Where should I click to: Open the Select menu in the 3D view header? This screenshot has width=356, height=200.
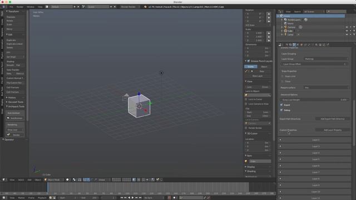click(21, 179)
